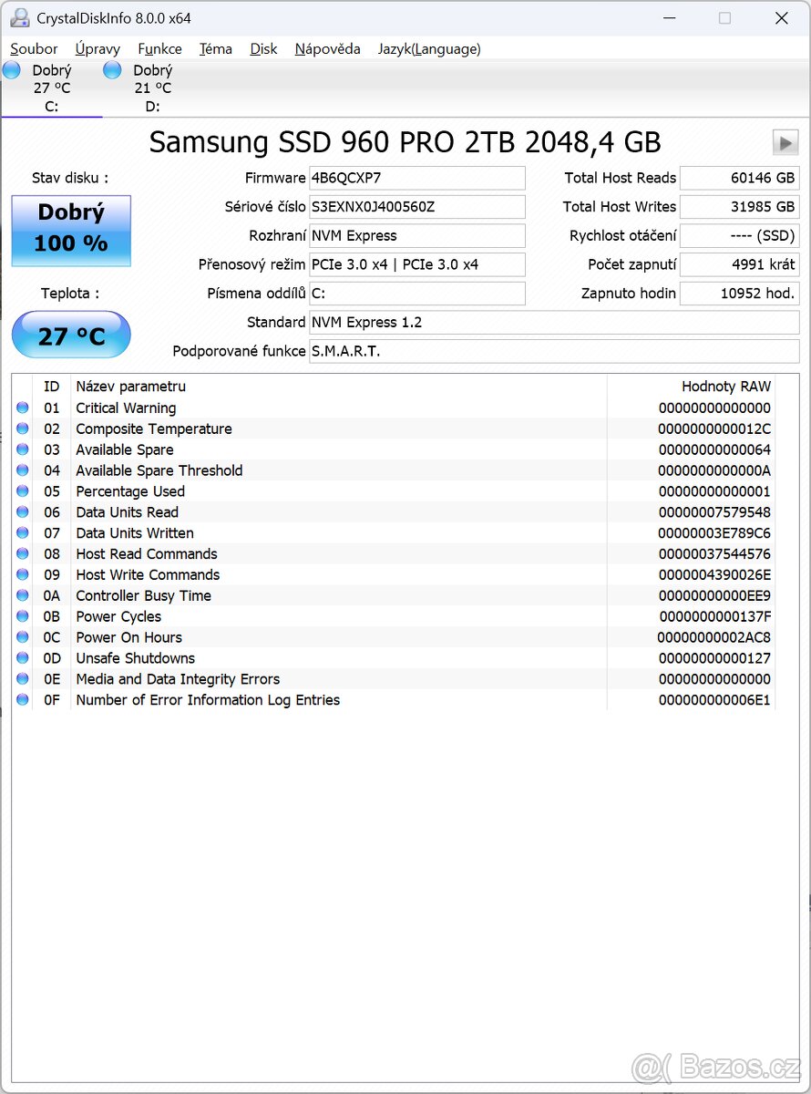Click the Dobrý 100 % health status button
The width and height of the screenshot is (811, 1094).
click(71, 231)
